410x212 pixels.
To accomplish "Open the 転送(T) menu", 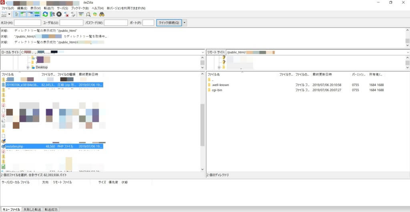I will (49, 8).
